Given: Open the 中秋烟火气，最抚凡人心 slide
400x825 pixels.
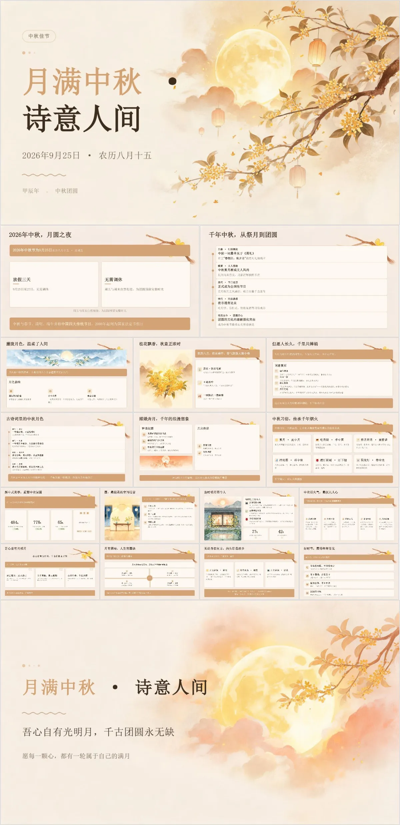Looking at the screenshot, I should pyautogui.click(x=349, y=515).
